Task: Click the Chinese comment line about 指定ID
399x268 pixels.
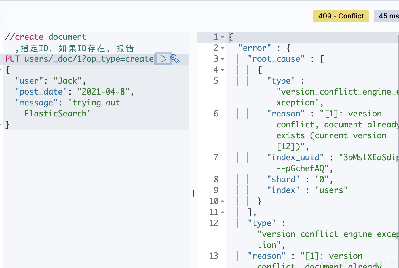Action: 75,48
